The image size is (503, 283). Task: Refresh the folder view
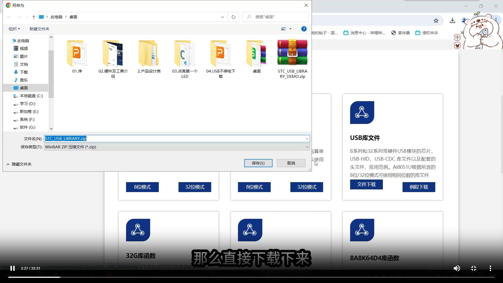pyautogui.click(x=233, y=17)
